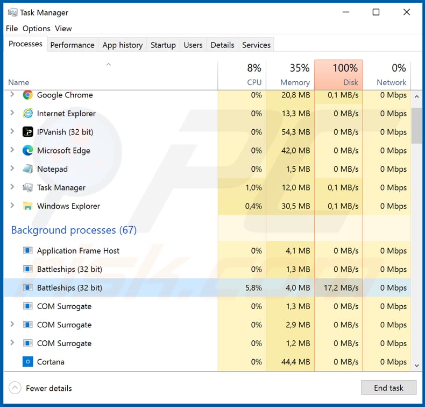
Task: Click icon of COM Surrogate using 1,3 MB
Action: (27, 306)
